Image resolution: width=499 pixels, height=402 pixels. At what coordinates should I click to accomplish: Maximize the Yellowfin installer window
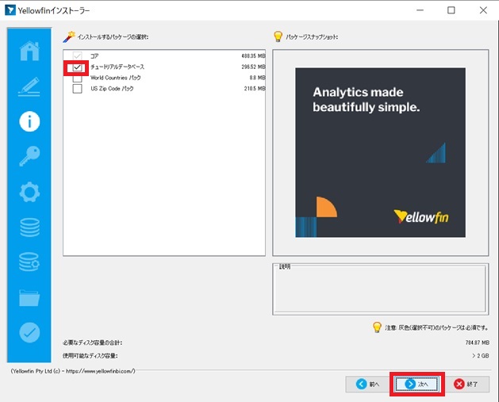[451, 10]
